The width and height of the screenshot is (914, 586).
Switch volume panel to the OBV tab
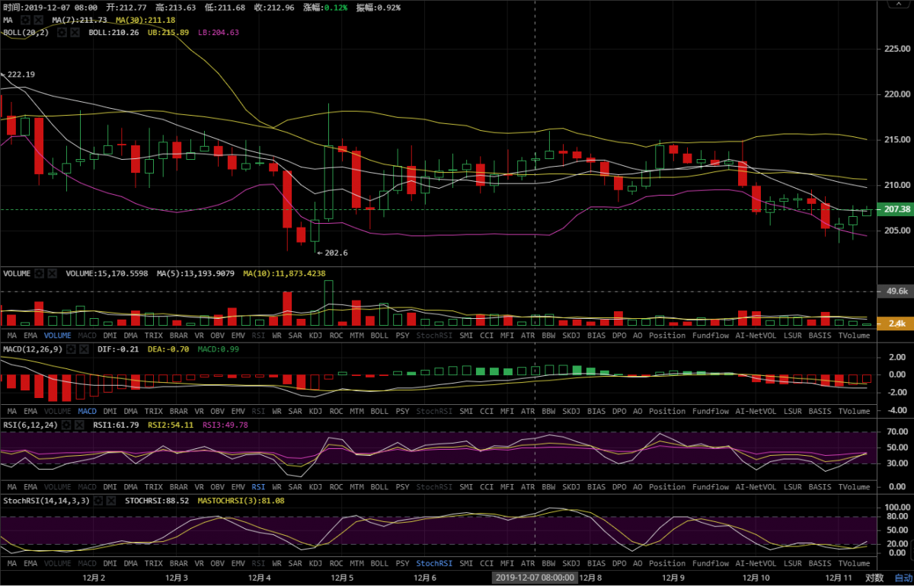click(217, 336)
